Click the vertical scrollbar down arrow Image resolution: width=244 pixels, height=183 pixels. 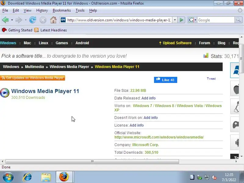pos(242,156)
